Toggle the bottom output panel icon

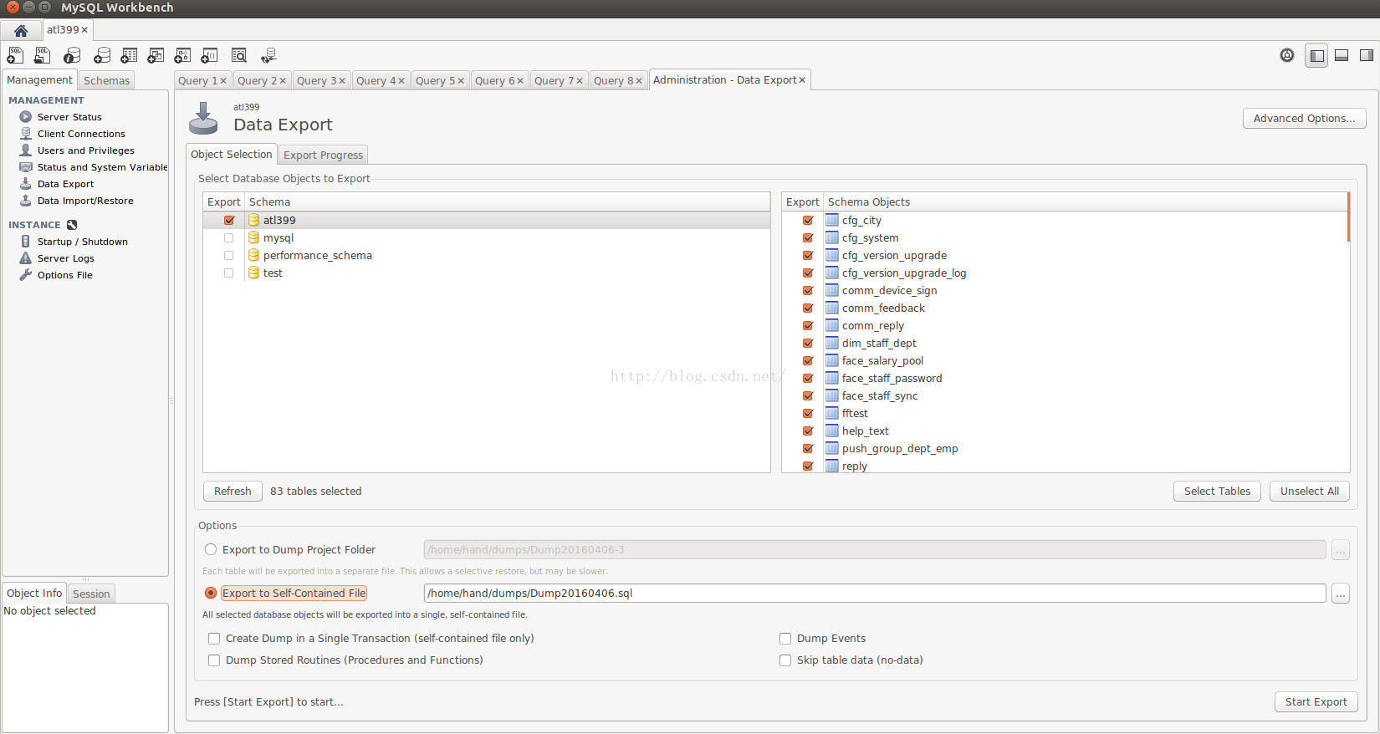[x=1342, y=56]
